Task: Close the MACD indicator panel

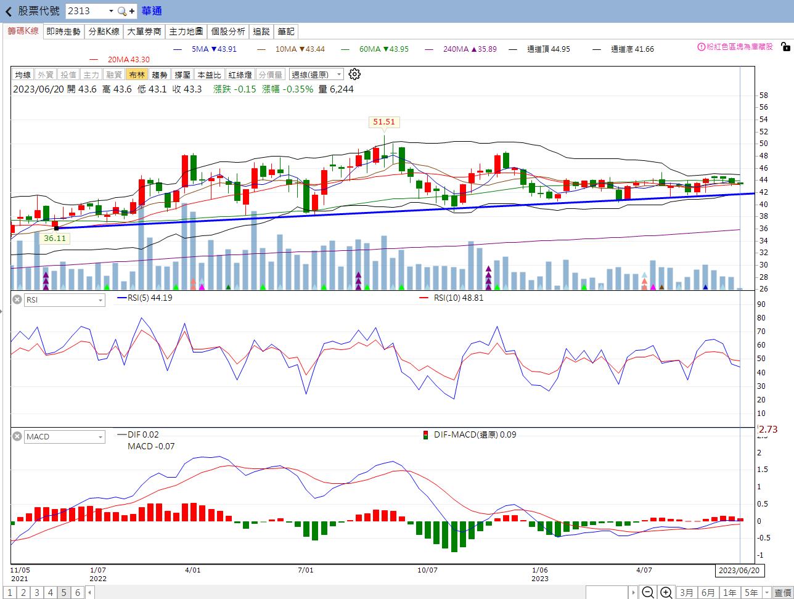Action: coord(17,436)
